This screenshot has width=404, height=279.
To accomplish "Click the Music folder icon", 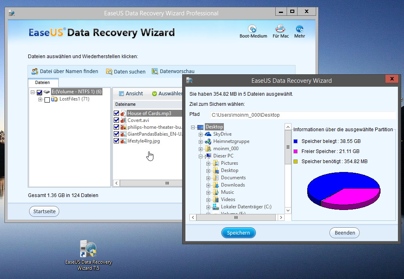I will click(216, 192).
